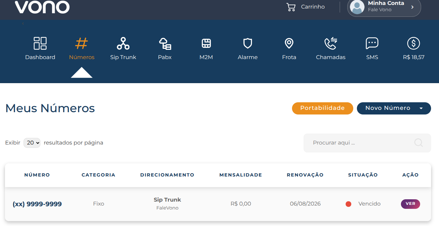This screenshot has width=439, height=226.
Task: Go to Chamadas menu label
Action: coord(330,57)
